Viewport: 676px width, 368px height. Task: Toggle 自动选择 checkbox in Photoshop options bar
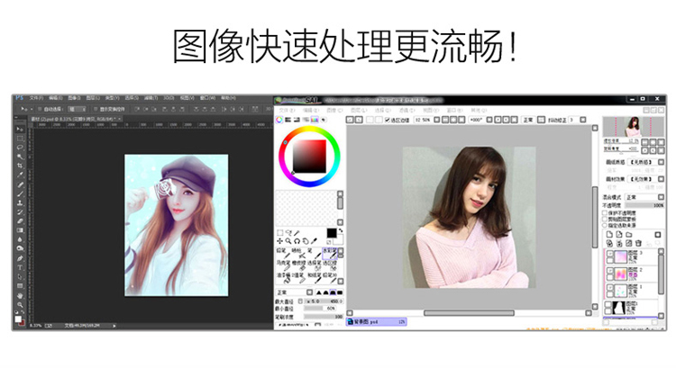[40, 110]
